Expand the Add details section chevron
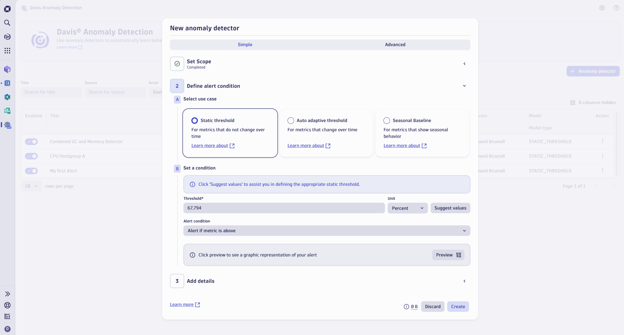The image size is (624, 335). pos(464,281)
